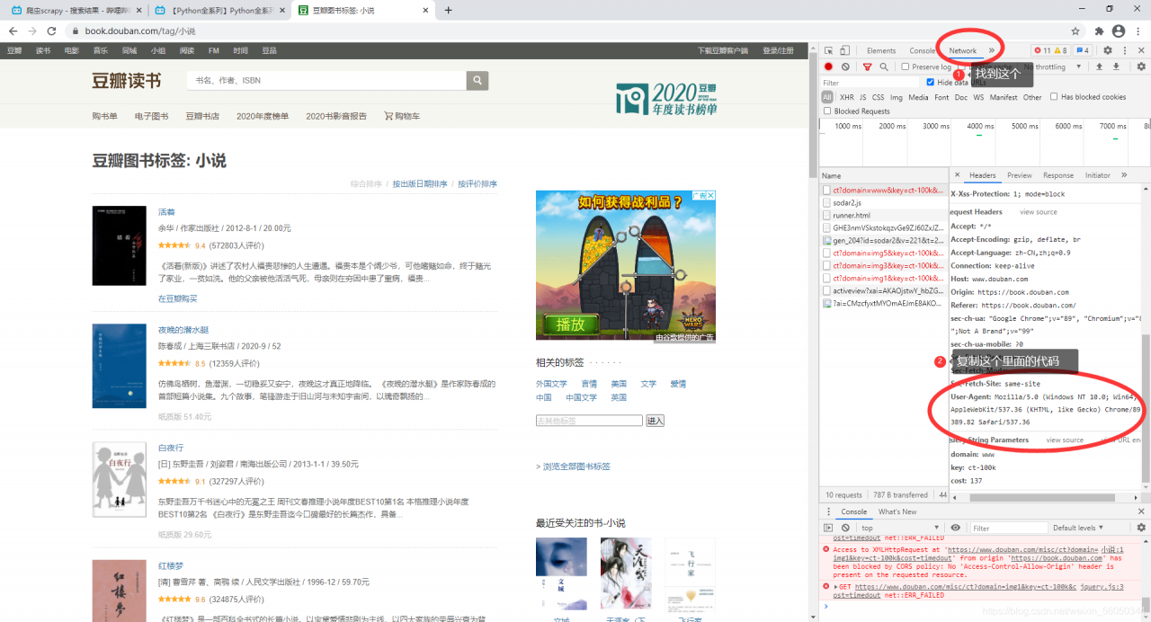
Task: Click 进入 button beside tag input
Action: [x=656, y=421]
